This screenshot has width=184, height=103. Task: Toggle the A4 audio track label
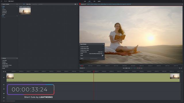pyautogui.click(x=4, y=98)
